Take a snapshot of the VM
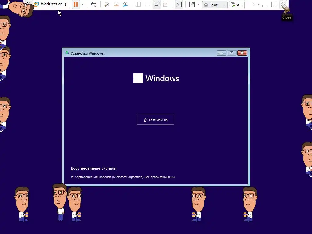The image size is (312, 234). (x=107, y=4)
